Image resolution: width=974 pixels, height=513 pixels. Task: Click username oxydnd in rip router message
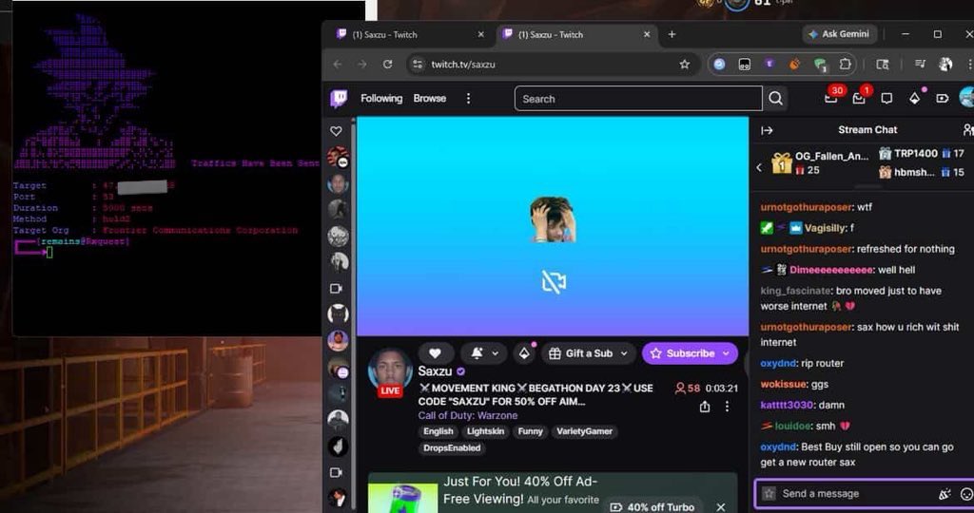click(778, 363)
